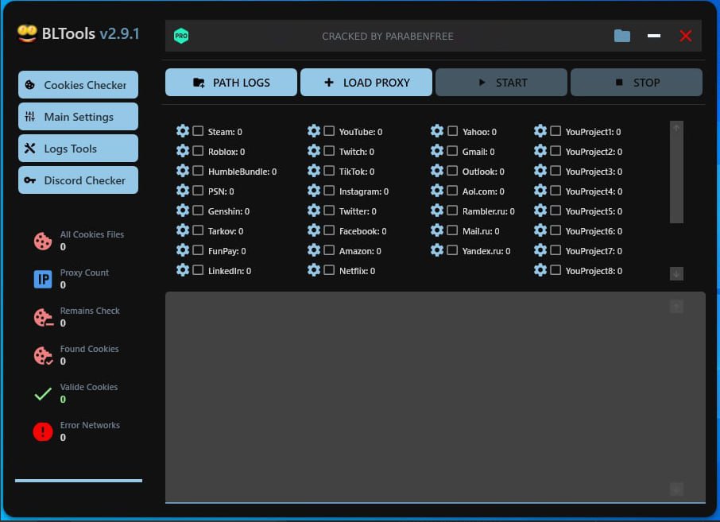This screenshot has width=720, height=522.
Task: Click the gear icon next to YouProject1
Action: tap(540, 131)
